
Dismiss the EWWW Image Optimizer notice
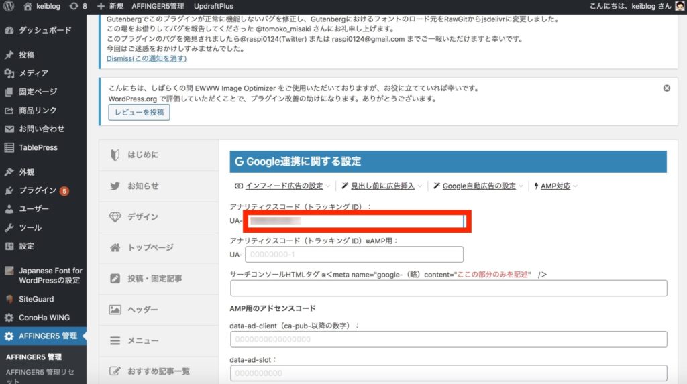click(x=666, y=88)
